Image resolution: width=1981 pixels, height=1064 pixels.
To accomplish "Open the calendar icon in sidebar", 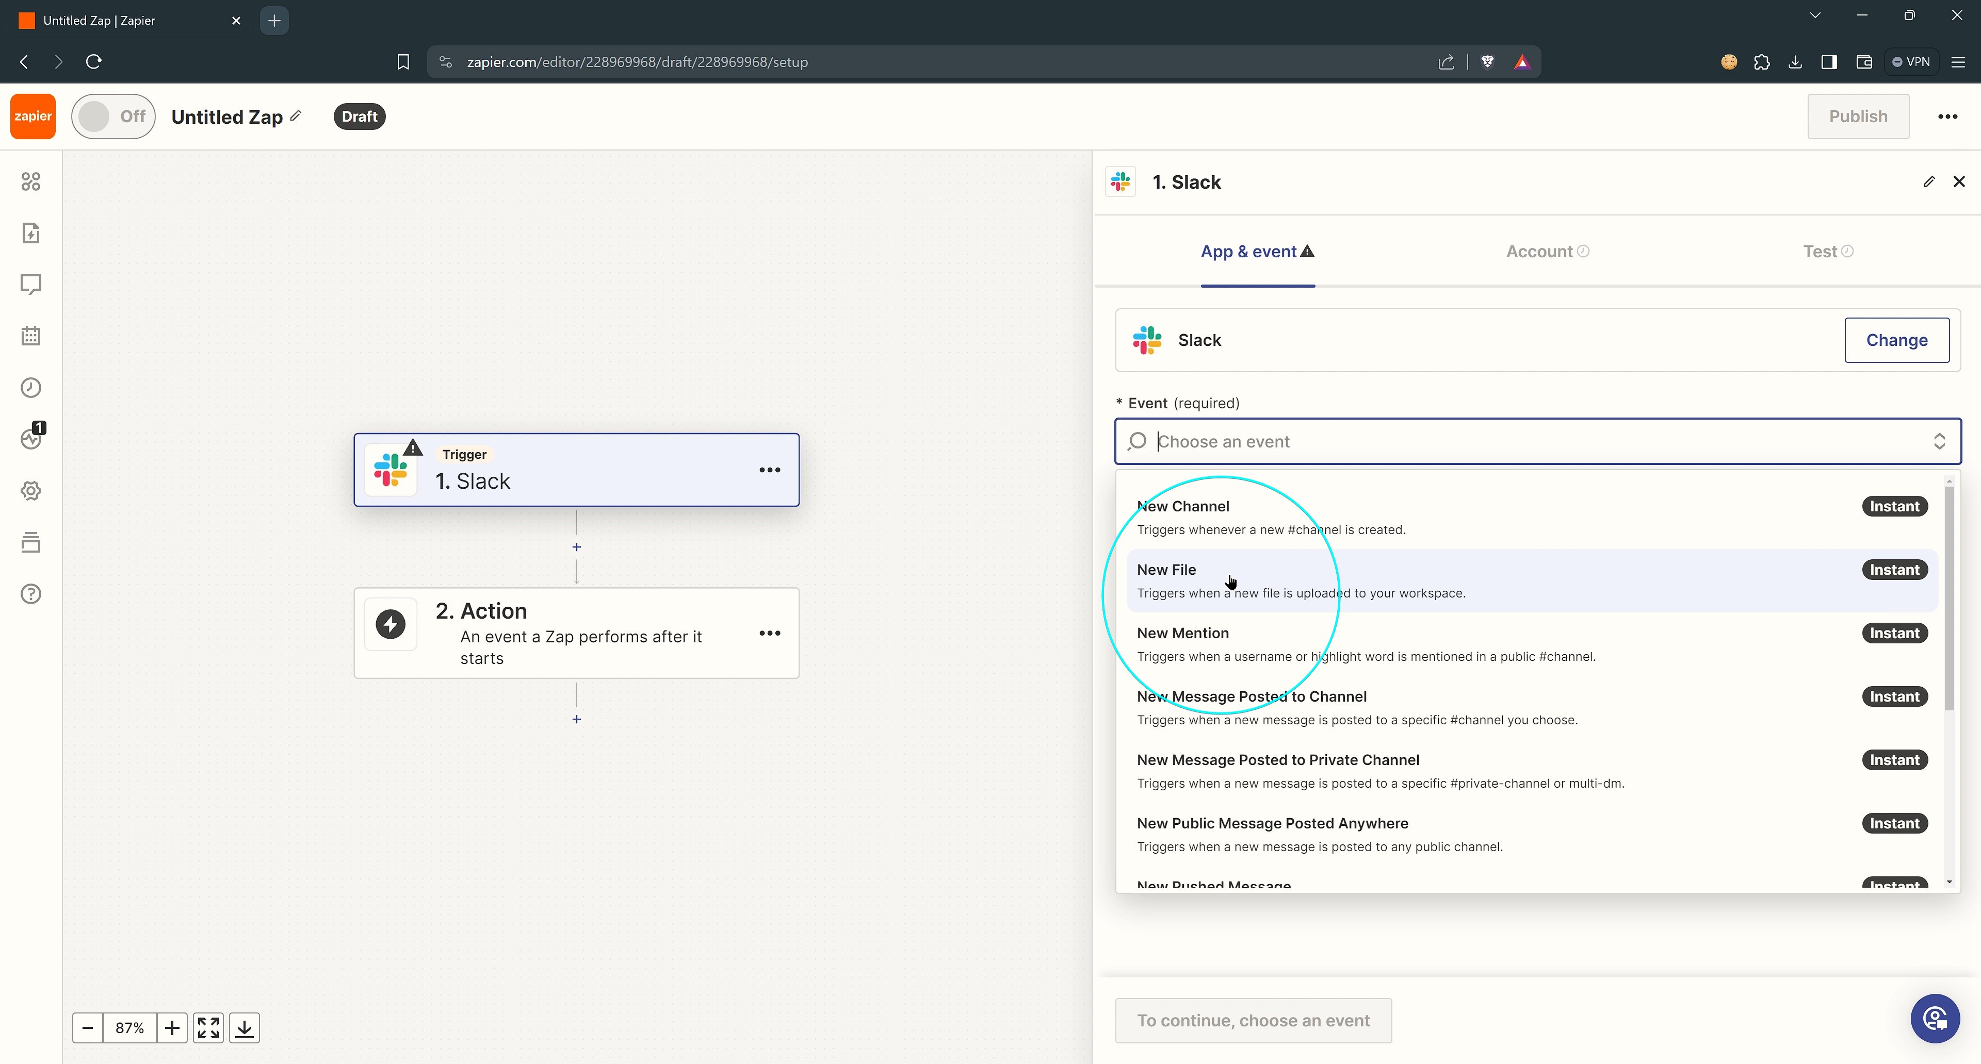I will [31, 336].
